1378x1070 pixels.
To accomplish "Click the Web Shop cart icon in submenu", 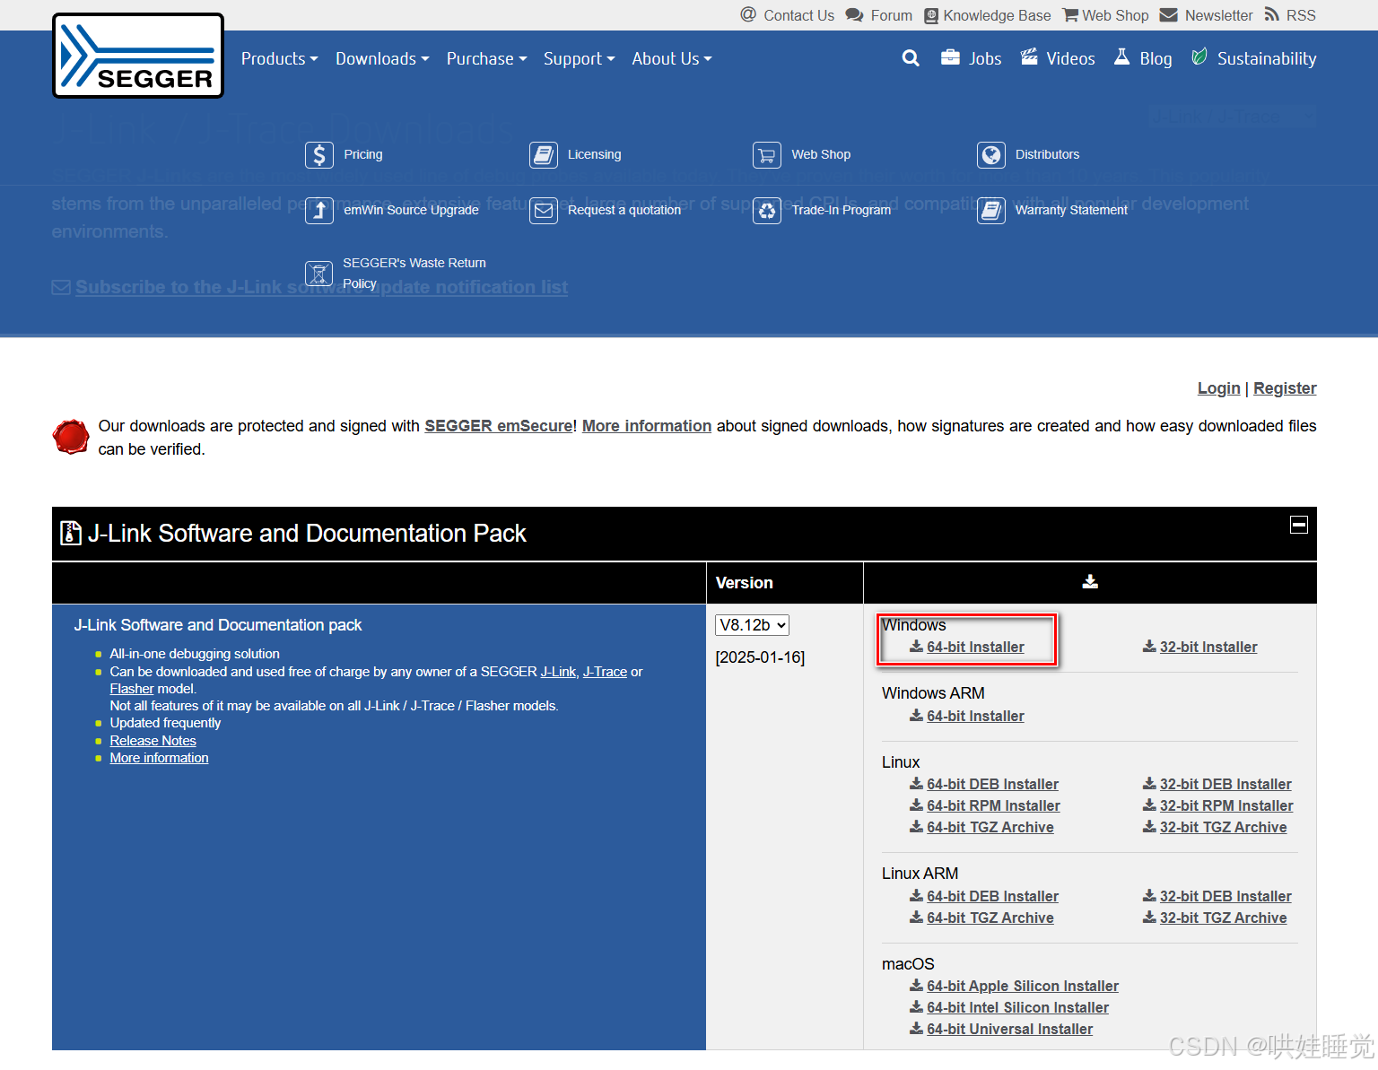I will 767,155.
